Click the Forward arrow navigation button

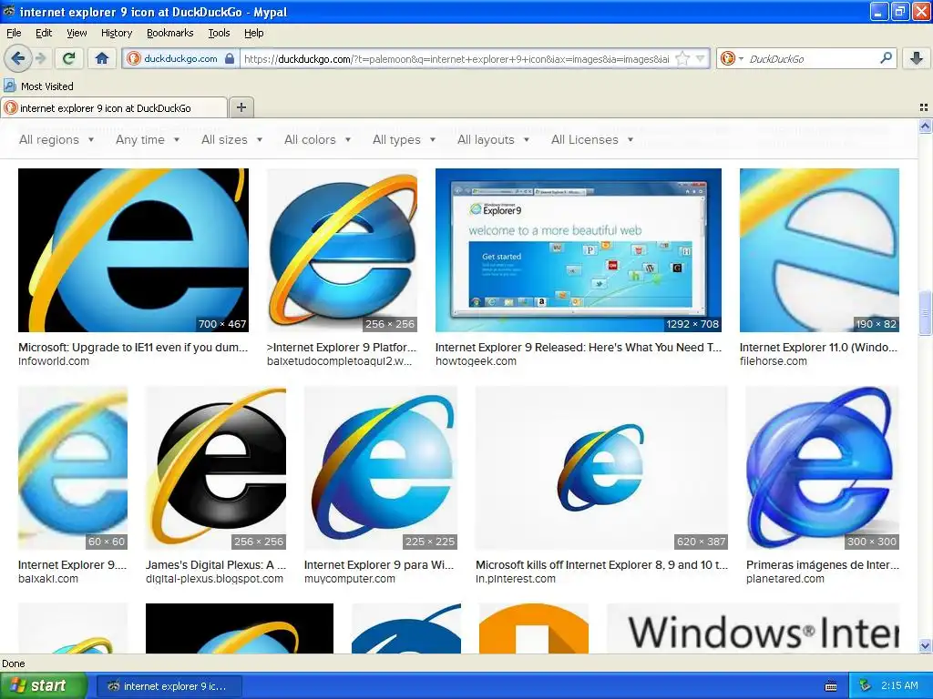click(40, 58)
